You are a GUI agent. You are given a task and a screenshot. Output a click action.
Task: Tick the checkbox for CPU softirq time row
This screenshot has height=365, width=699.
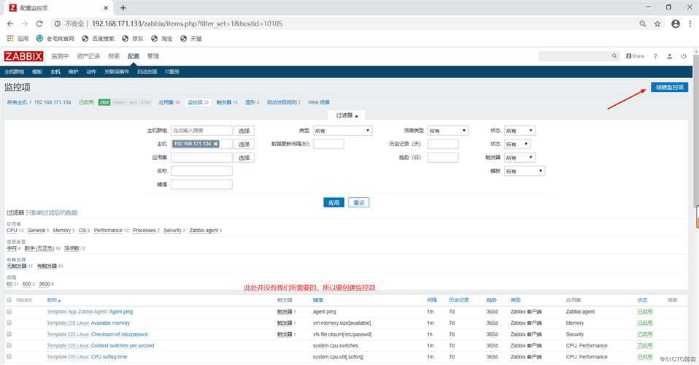tap(9, 356)
